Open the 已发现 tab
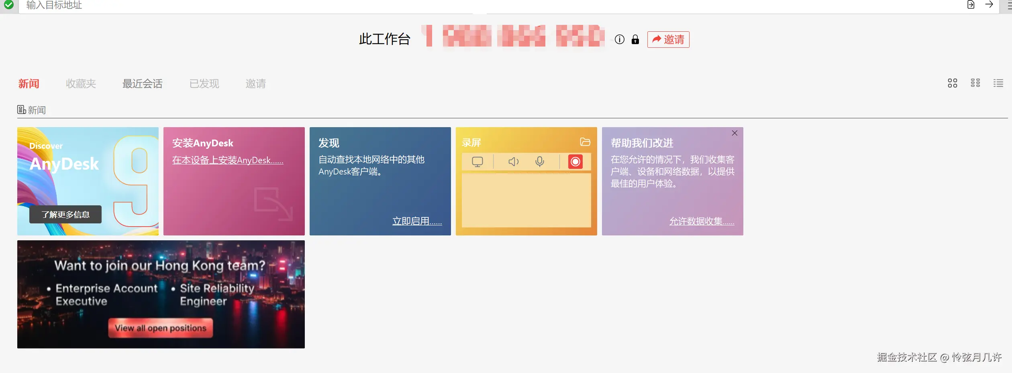The height and width of the screenshot is (373, 1012). tap(204, 83)
